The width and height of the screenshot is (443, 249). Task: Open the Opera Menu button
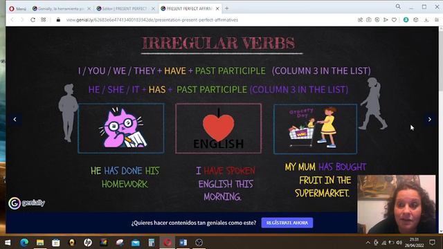pyautogui.click(x=17, y=9)
